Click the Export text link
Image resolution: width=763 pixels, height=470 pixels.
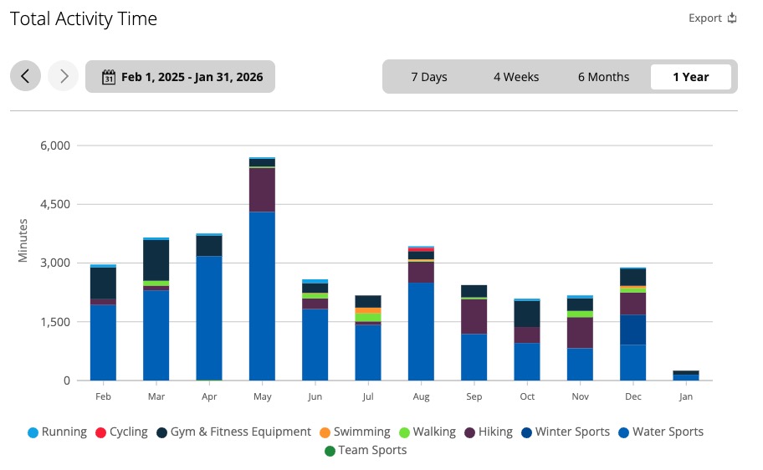704,18
